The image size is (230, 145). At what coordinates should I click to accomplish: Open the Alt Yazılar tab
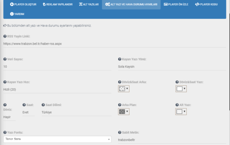[89, 4]
